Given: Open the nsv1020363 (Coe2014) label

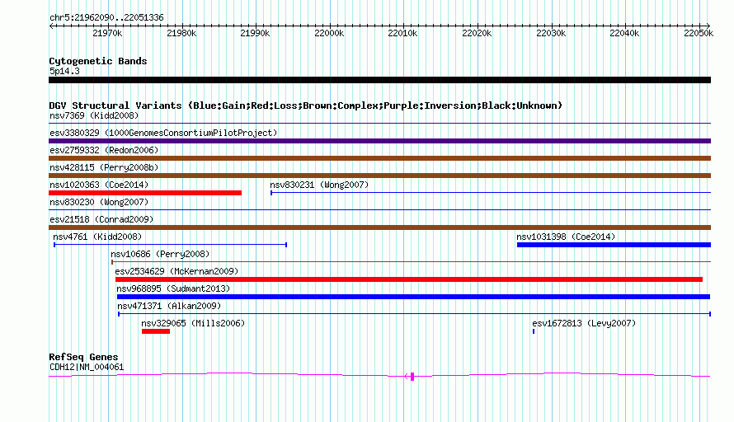Looking at the screenshot, I should pos(99,185).
